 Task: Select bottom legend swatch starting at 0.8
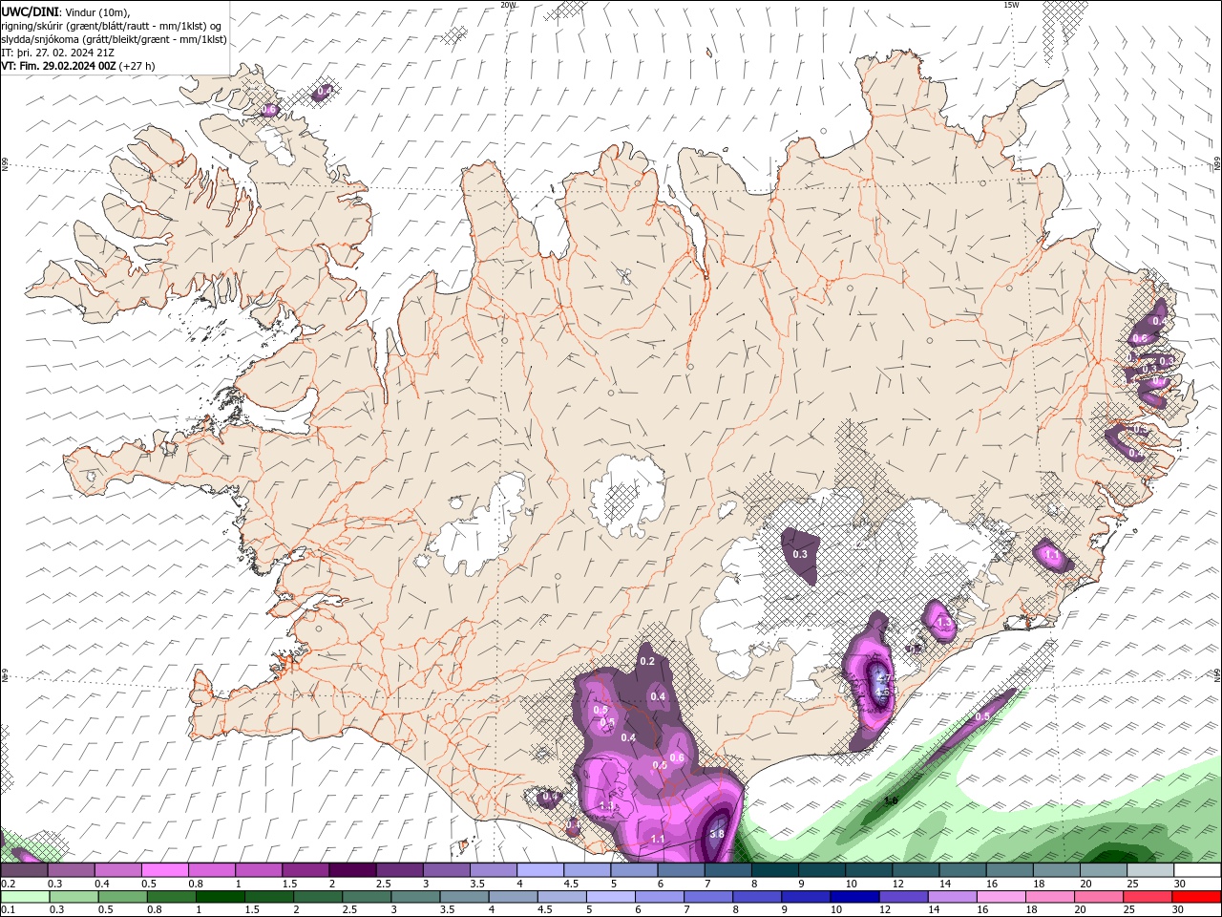pyautogui.click(x=171, y=897)
